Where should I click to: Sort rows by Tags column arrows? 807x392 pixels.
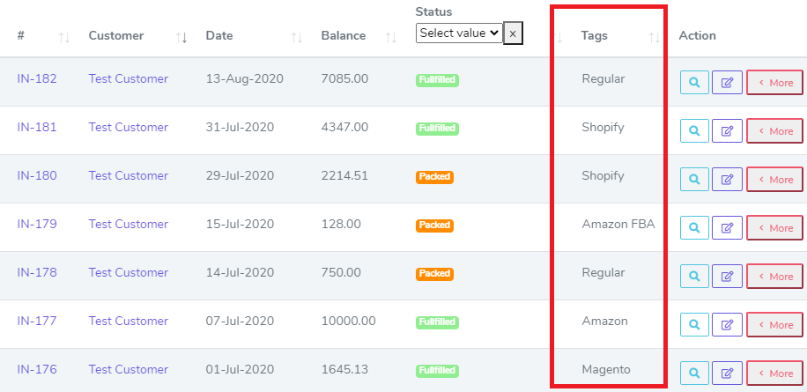pos(654,37)
